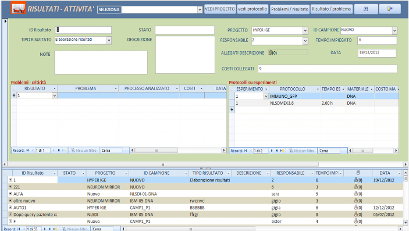Viewport: 409px width, 231px height.
Task: Open the PROGETTO dropdown arrow
Action: (x=305, y=30)
